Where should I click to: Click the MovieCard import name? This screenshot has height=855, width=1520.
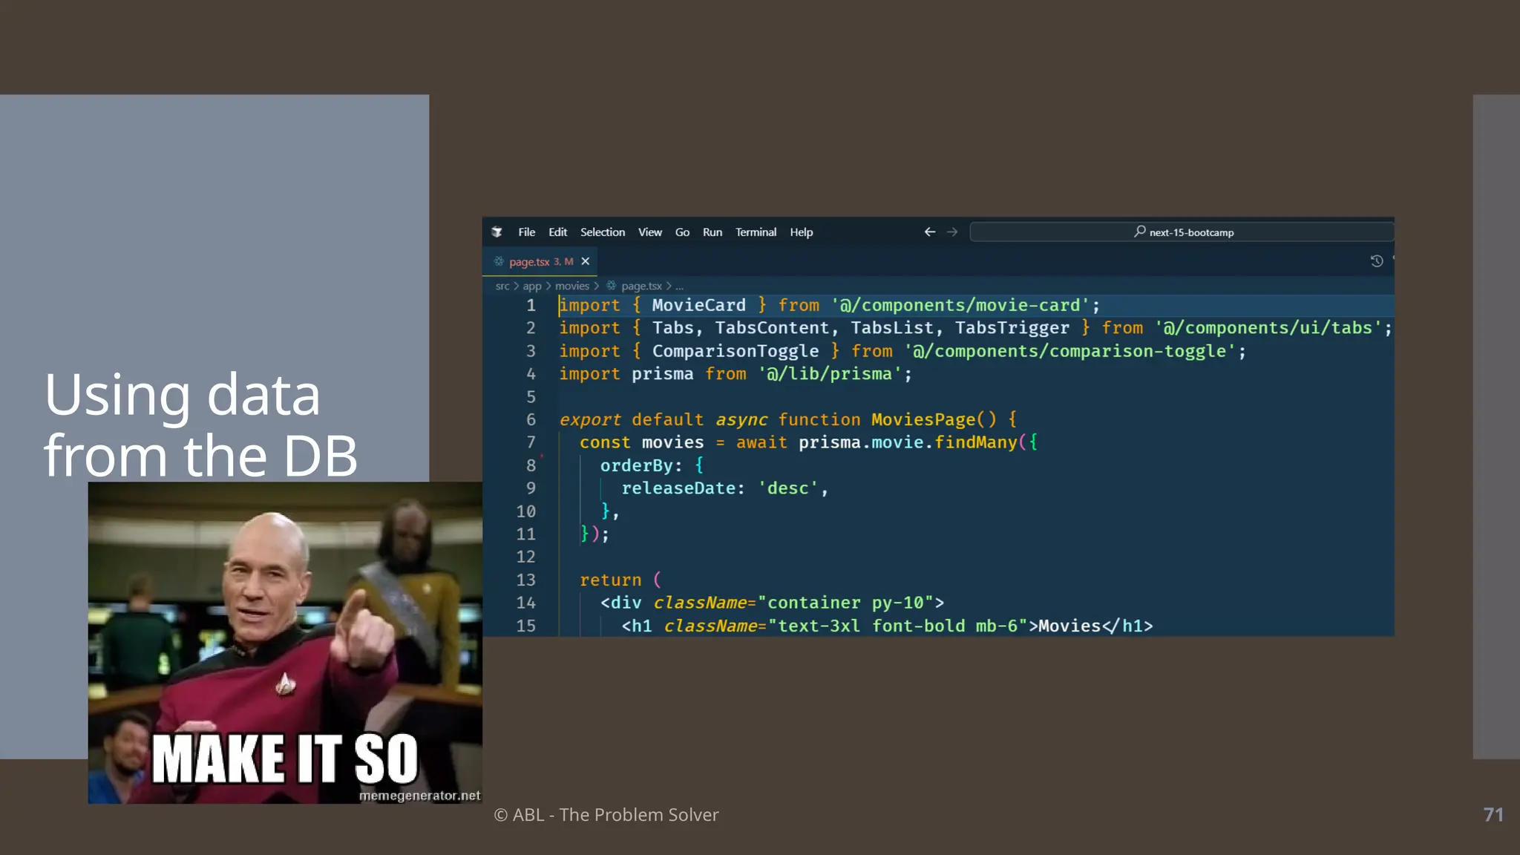coord(698,305)
